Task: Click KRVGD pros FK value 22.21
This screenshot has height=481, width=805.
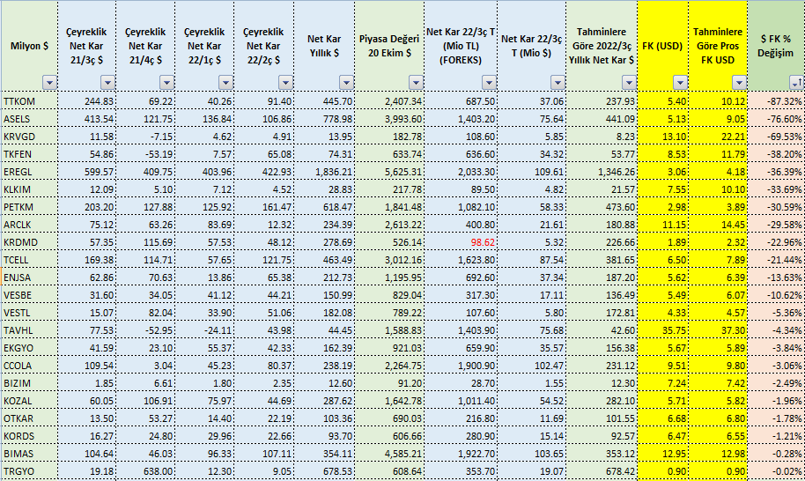Action: [718, 137]
